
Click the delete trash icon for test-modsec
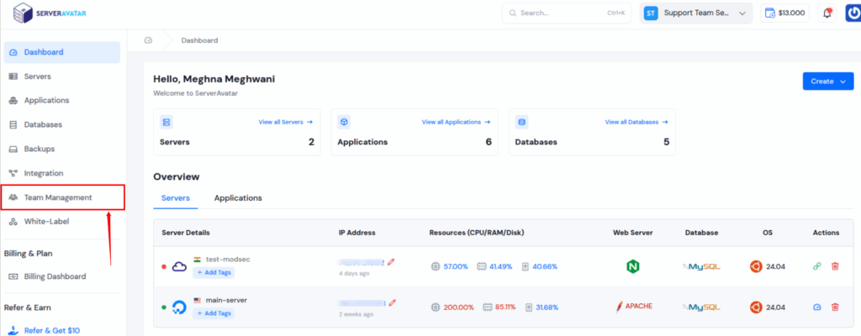click(835, 266)
